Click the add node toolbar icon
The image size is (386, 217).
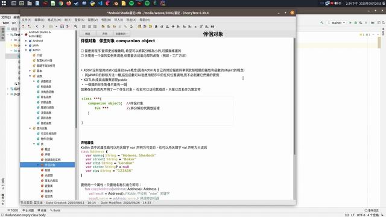[x=23, y=27]
